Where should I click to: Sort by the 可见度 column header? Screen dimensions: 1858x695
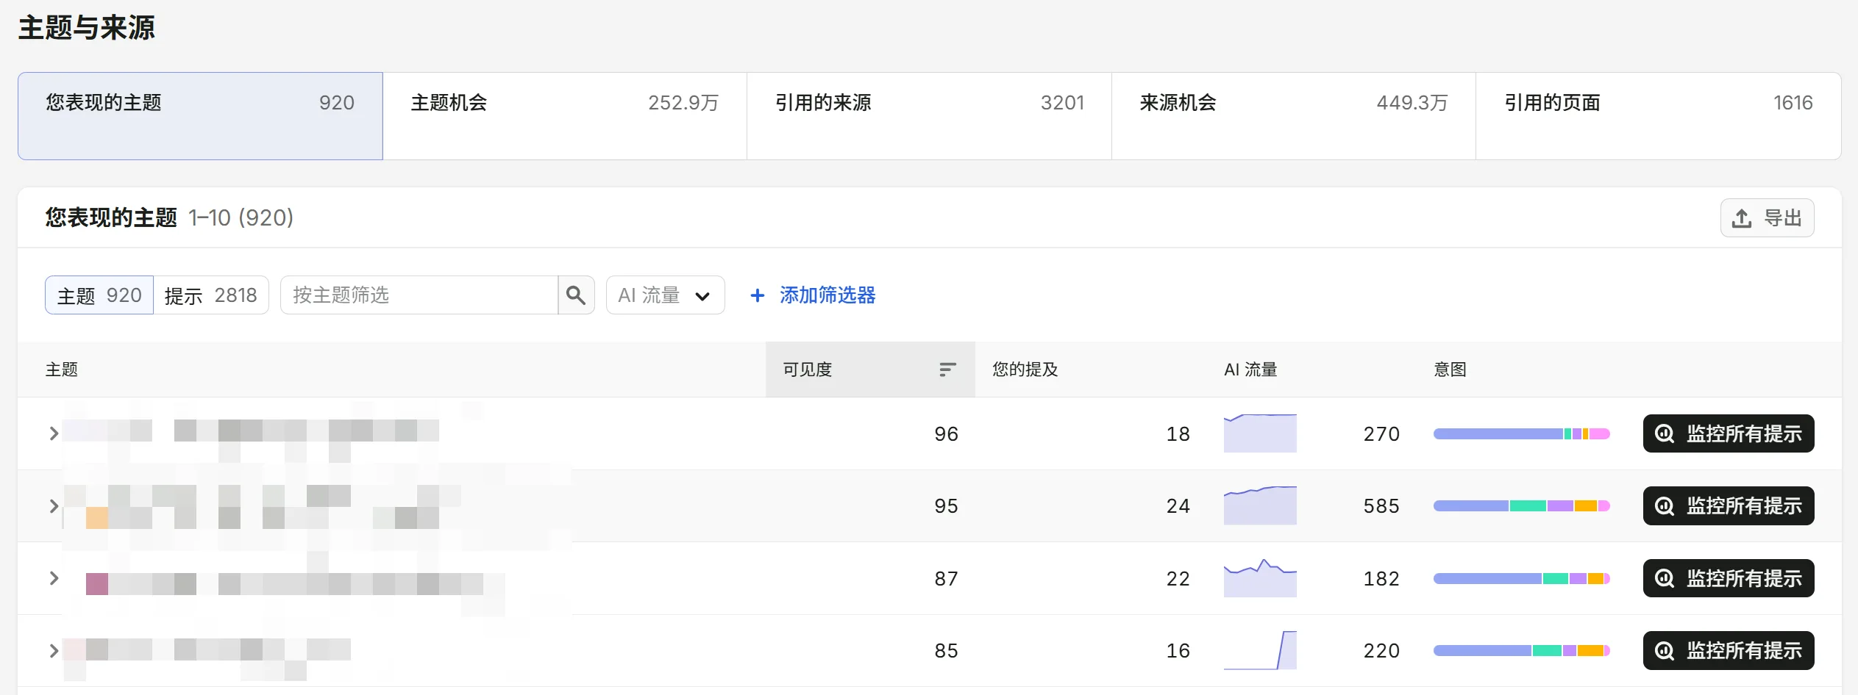(x=870, y=370)
